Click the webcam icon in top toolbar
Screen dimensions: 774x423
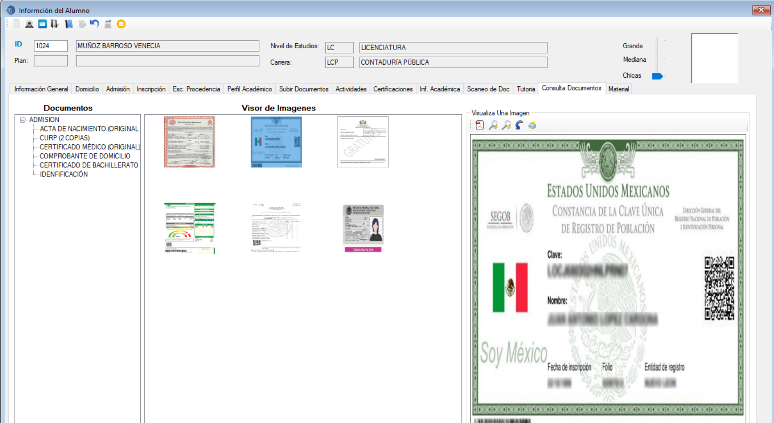click(29, 24)
